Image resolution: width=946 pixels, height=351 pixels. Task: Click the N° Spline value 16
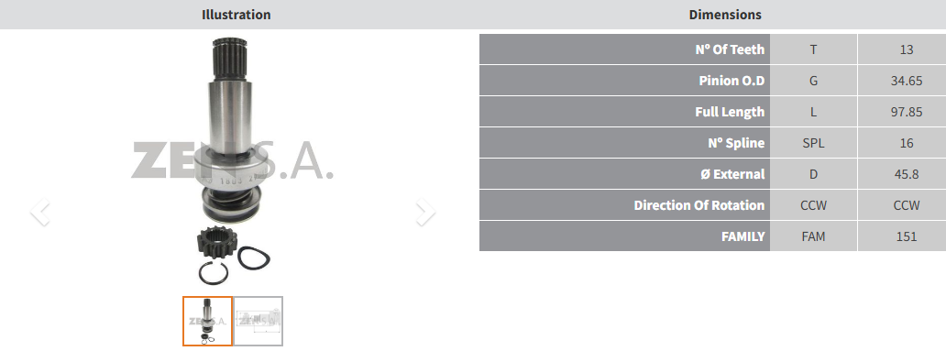coord(907,143)
